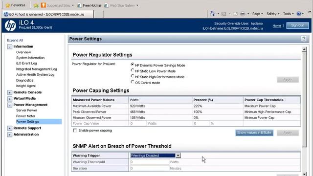Open the Tools menu

[x=288, y=14]
